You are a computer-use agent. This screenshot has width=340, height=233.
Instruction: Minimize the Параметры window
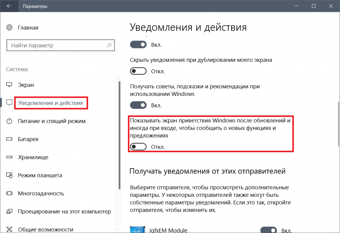pos(297,6)
